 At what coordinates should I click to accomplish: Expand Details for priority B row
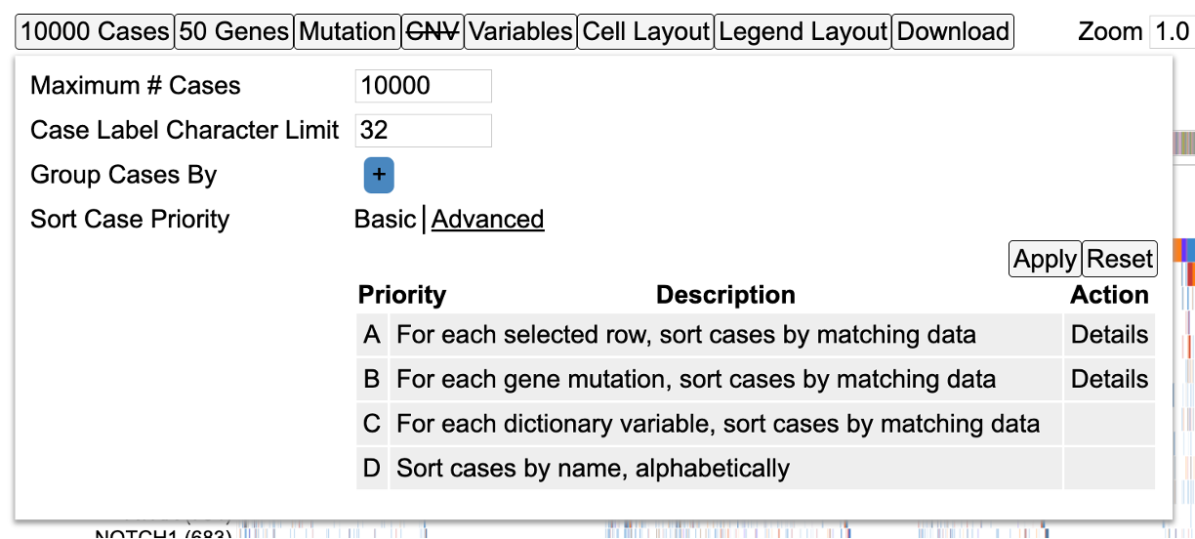click(1109, 379)
